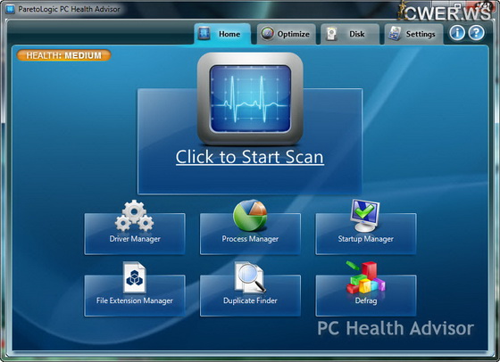Switch to the Disk tab
This screenshot has width=500, height=362.
click(350, 34)
